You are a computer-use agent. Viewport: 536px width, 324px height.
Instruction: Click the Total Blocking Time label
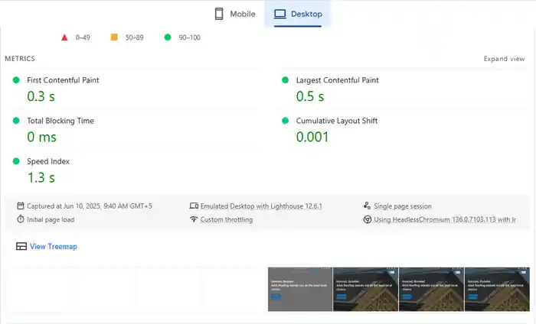coord(60,121)
